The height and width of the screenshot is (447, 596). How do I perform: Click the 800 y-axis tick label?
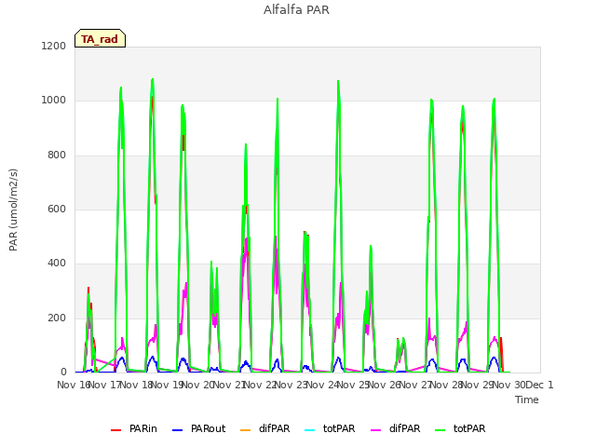click(x=57, y=156)
